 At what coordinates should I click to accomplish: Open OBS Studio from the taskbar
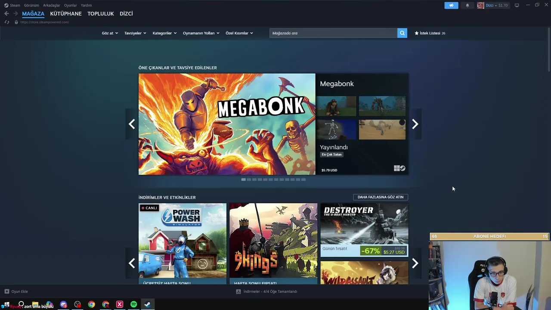point(77,304)
